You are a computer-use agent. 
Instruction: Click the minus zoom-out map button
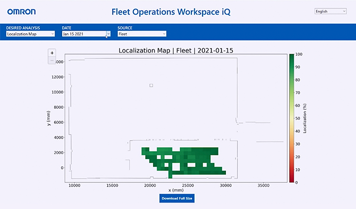(x=52, y=60)
